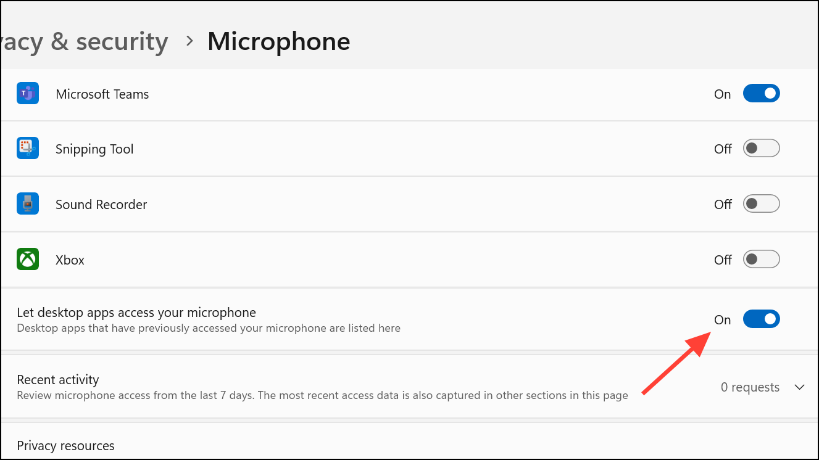
Task: Enable microphone access for Snipping Tool
Action: pyautogui.click(x=761, y=149)
